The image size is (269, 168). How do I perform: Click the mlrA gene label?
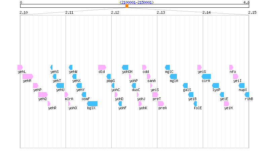69,99
